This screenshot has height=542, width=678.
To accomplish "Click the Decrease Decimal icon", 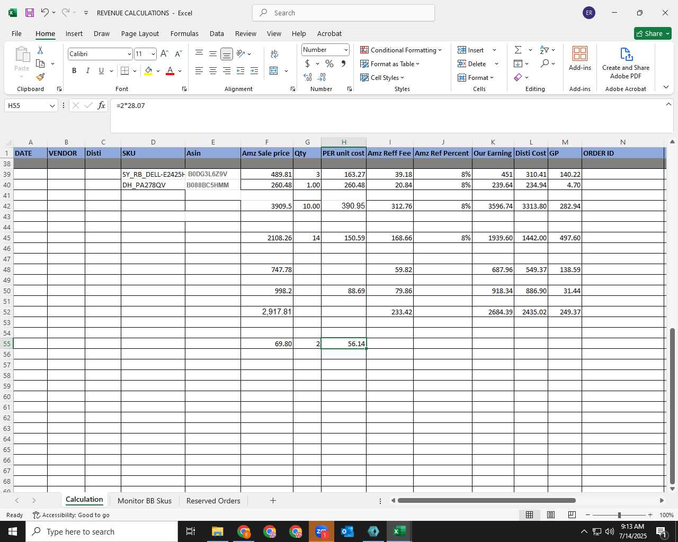I will click(322, 77).
